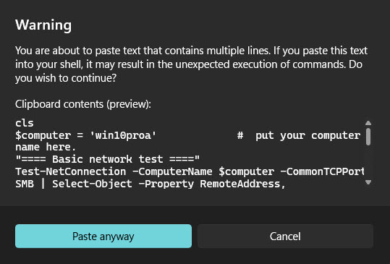Click the 'SMB | Select-Object' text
390x264 pixels.
(74, 184)
